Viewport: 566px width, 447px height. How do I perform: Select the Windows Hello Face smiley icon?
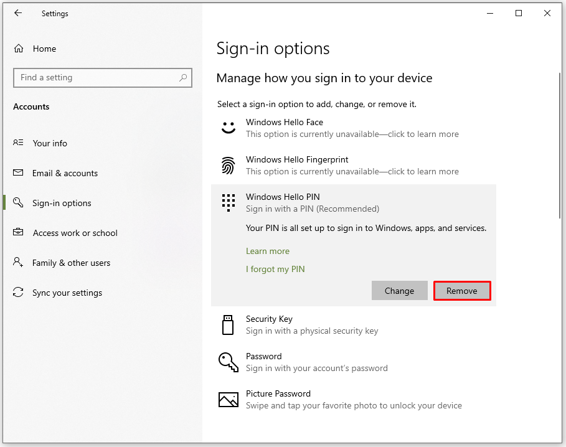coord(228,128)
